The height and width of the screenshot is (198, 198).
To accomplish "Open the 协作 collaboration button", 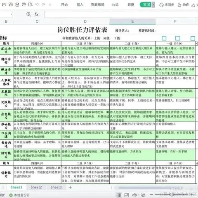I will (183, 5).
